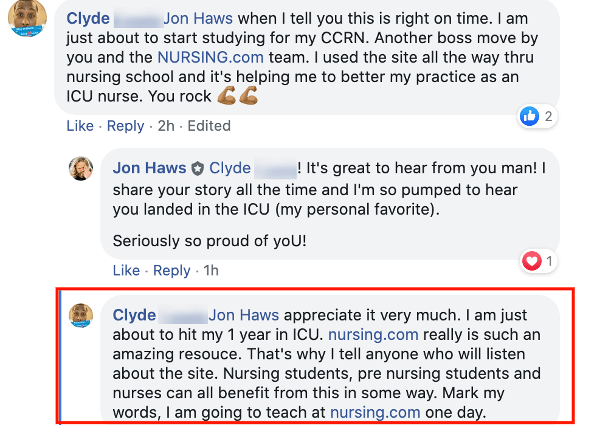Like Jon Haws' "so proud of you" reply

click(126, 271)
